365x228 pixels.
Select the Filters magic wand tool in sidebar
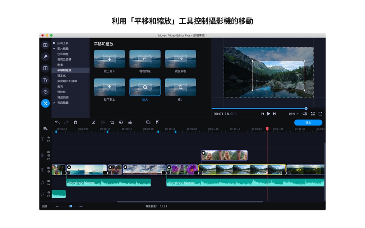click(x=45, y=57)
